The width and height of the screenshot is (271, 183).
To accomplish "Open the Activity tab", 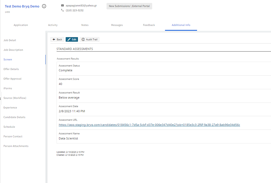I will pos(53,25).
